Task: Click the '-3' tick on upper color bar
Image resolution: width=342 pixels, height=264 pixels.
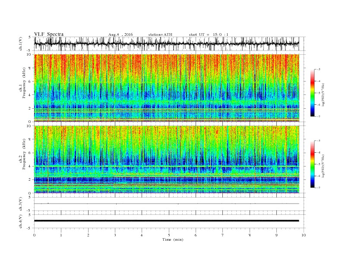Action: pos(318,69)
